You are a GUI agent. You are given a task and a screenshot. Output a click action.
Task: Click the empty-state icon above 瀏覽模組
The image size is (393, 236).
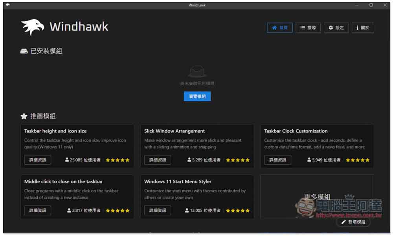pos(197,71)
